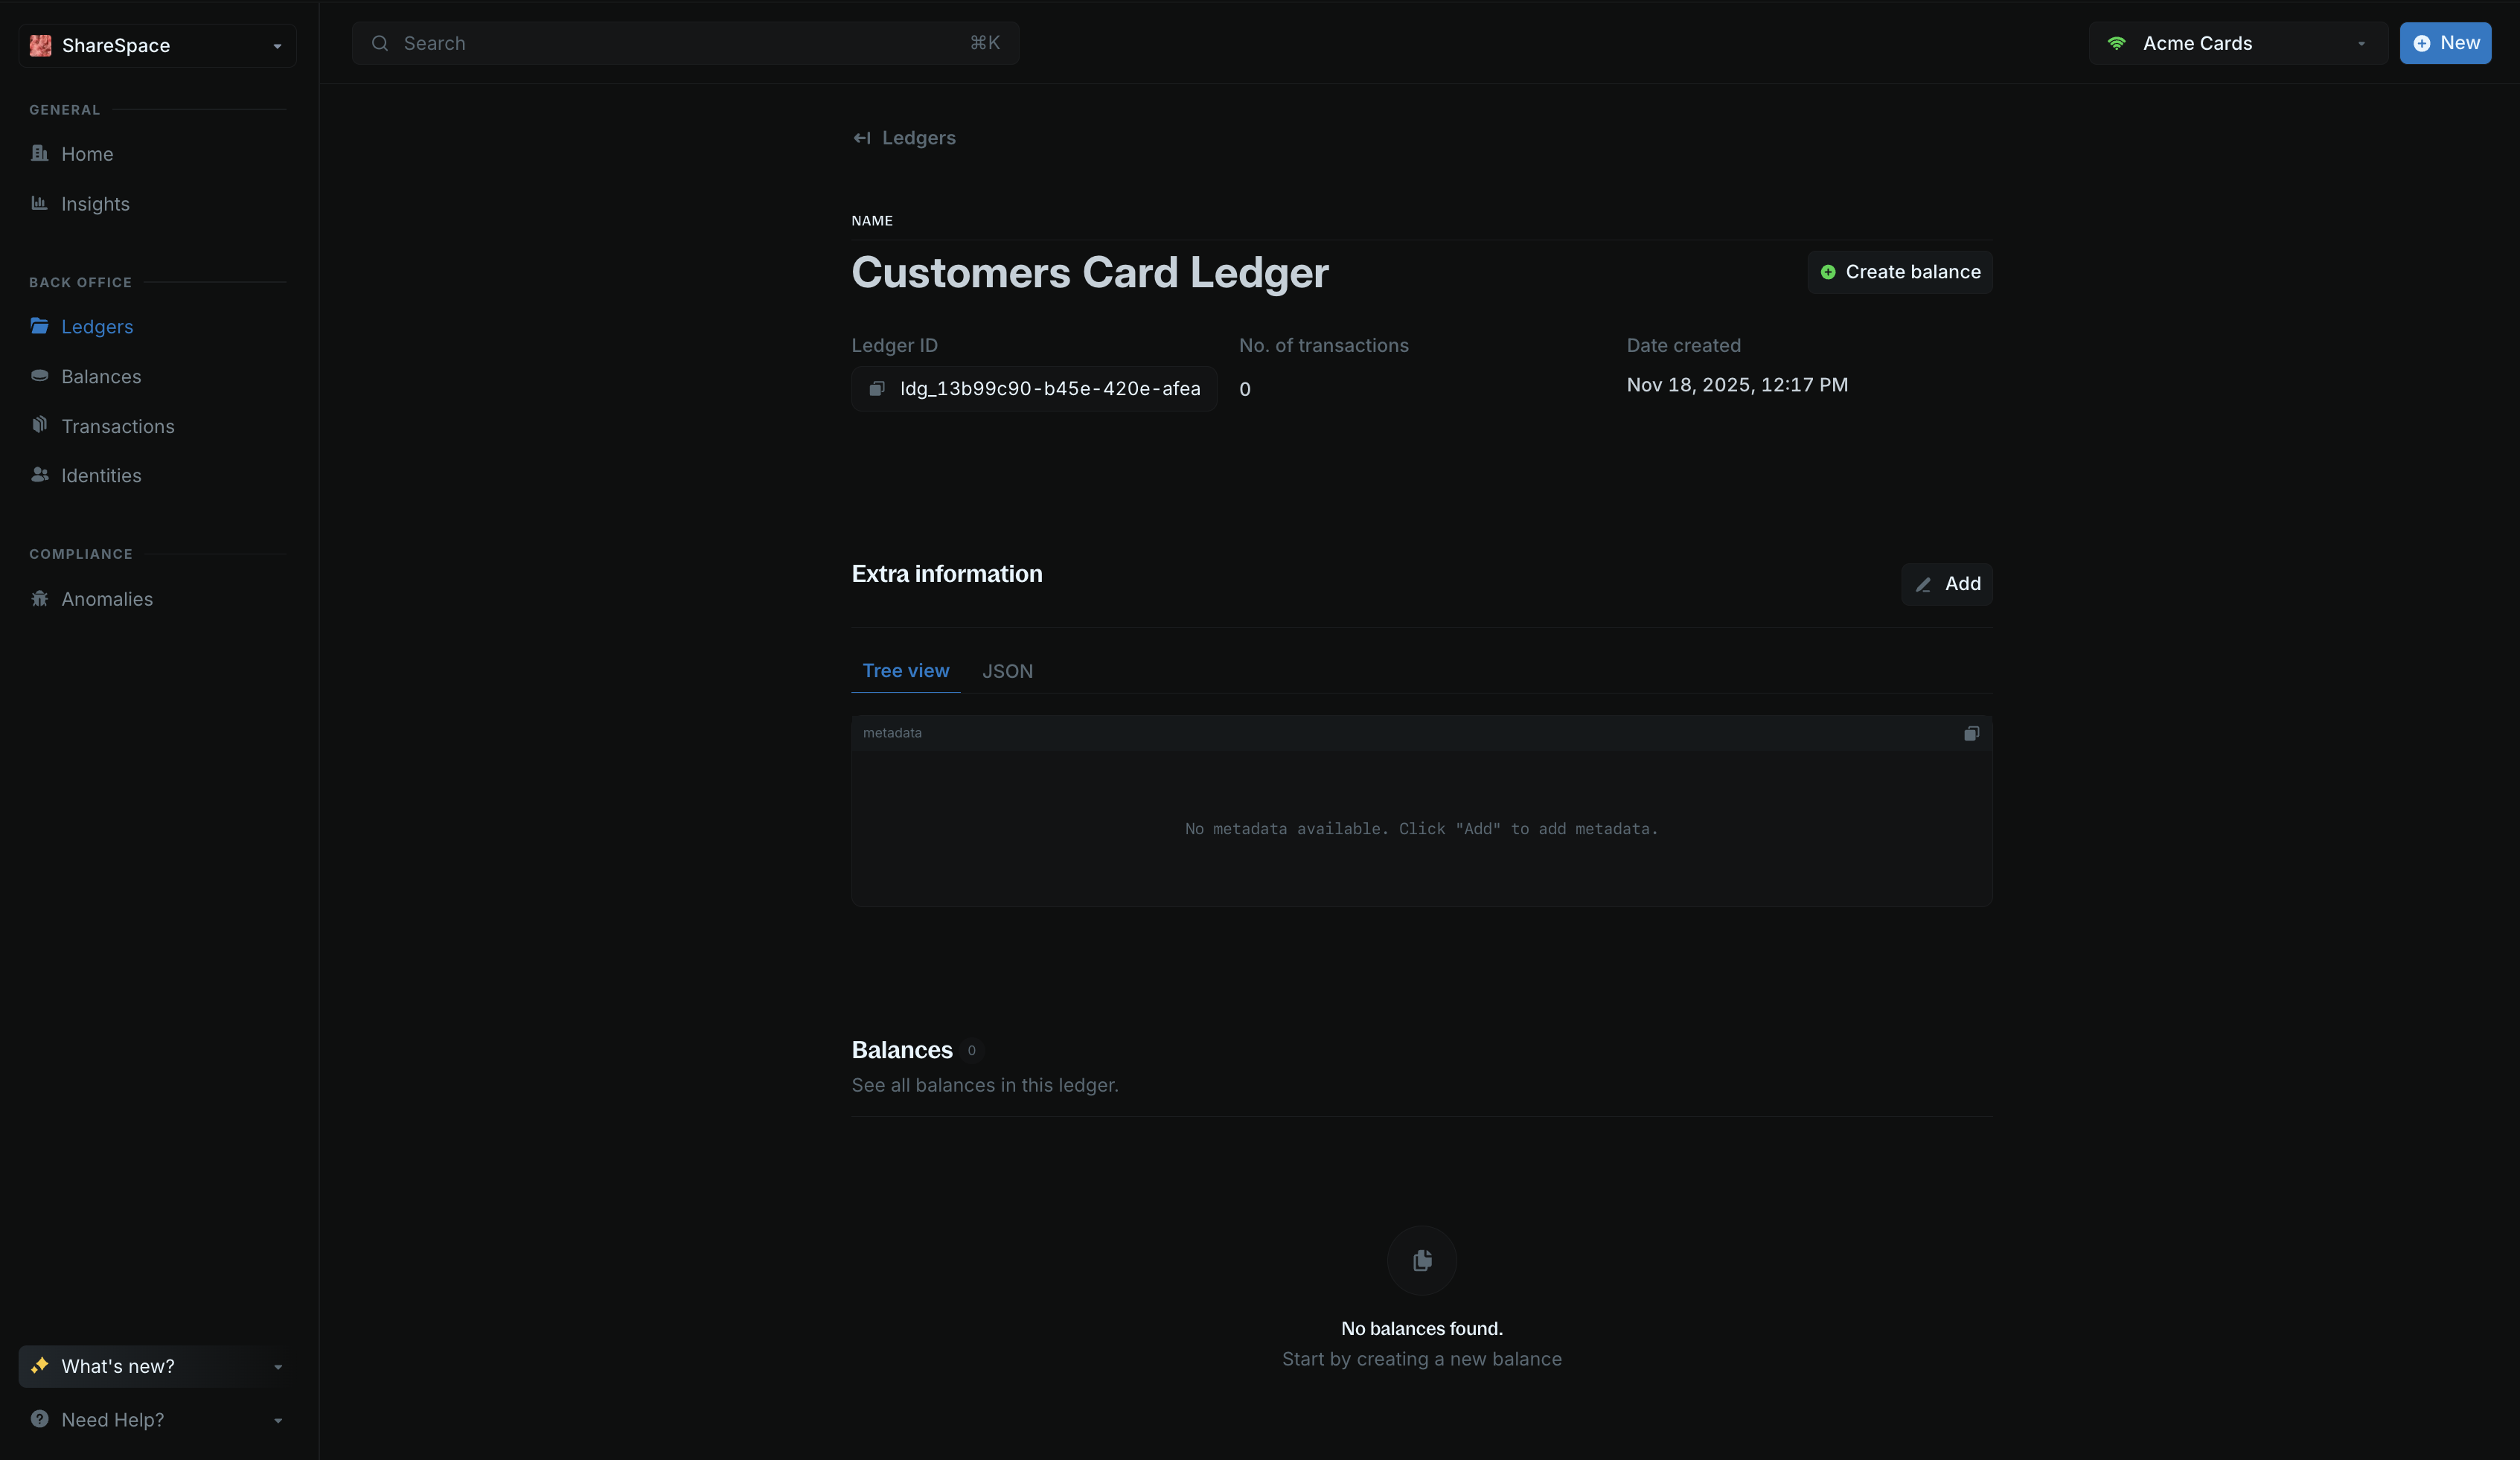Click the Create balance button
Screen dimensions: 2520x1460
1899,271
